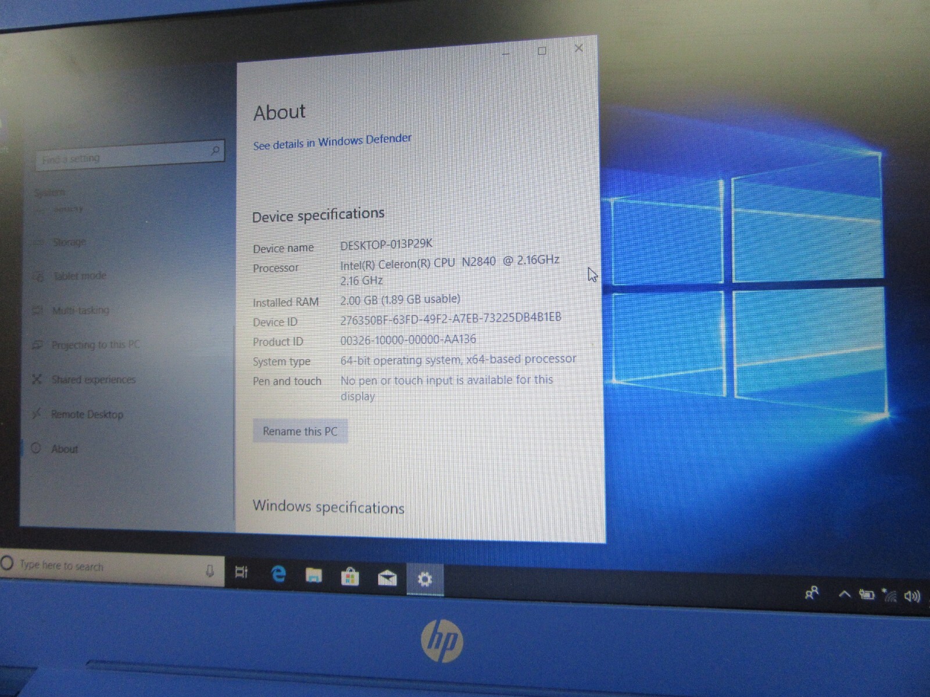
Task: Click No pen or touch input text
Action: coord(446,388)
